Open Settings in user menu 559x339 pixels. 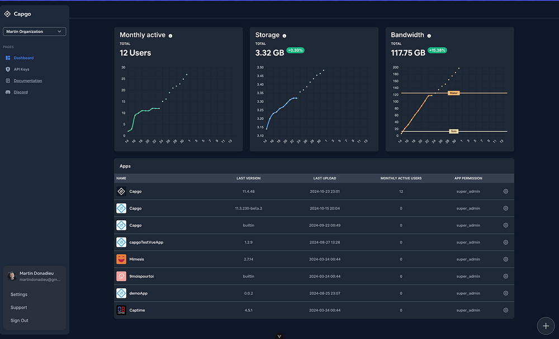pos(19,294)
